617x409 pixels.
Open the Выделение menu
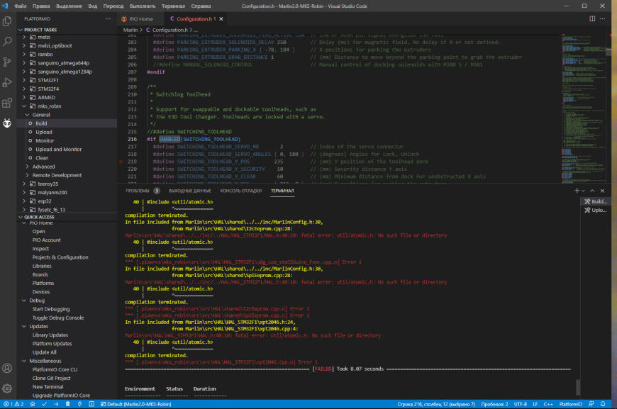[69, 6]
